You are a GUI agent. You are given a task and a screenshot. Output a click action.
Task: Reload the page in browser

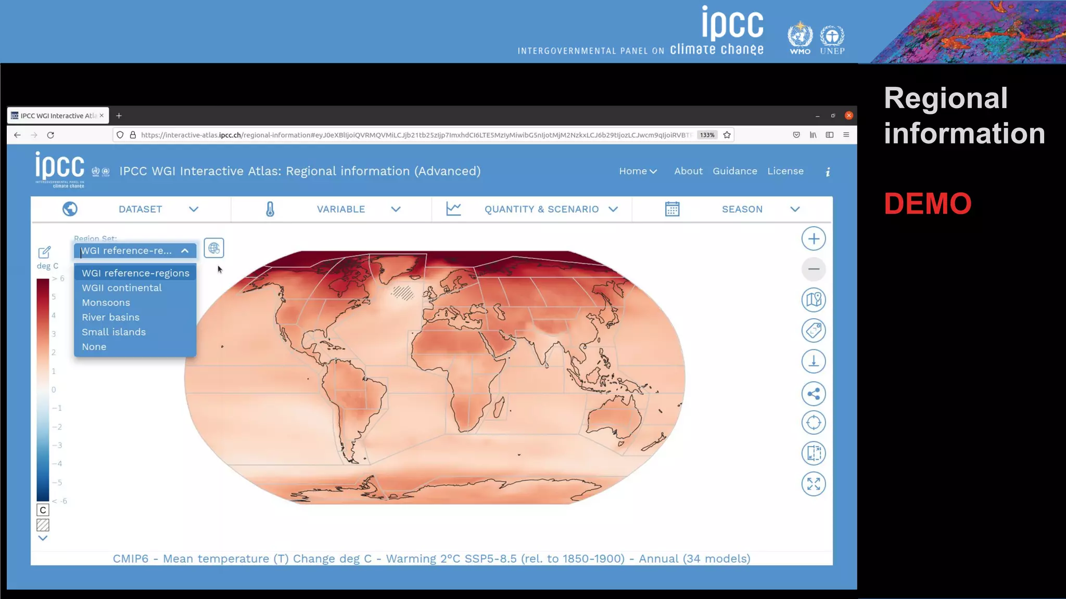[50, 135]
